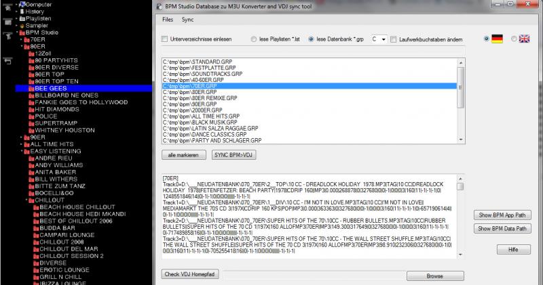This screenshot has height=285, width=543.
Task: Open the Files menu
Action: pos(168,20)
